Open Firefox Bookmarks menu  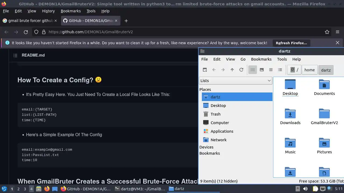coord(71,11)
